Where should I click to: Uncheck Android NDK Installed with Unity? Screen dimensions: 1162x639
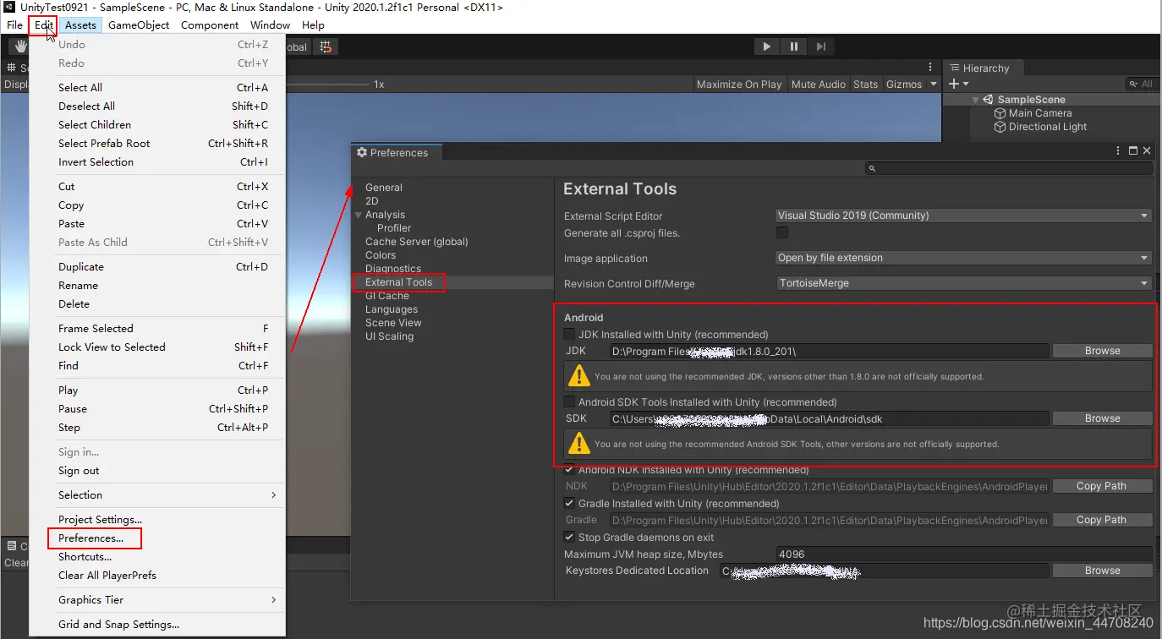point(570,470)
